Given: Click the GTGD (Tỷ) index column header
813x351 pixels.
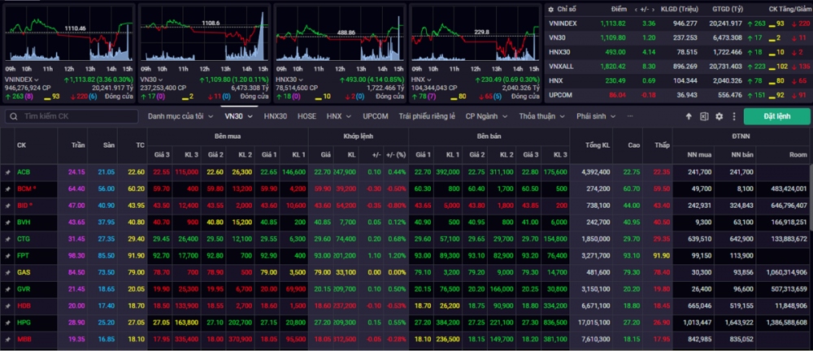Looking at the screenshot, I should click(726, 9).
